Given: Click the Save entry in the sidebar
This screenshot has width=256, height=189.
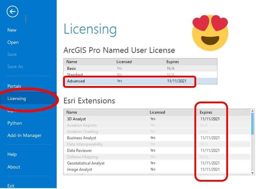Looking at the screenshot, I should pyautogui.click(x=12, y=54).
